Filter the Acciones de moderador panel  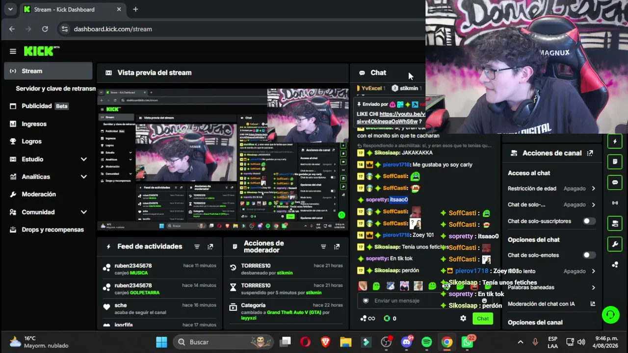323,247
